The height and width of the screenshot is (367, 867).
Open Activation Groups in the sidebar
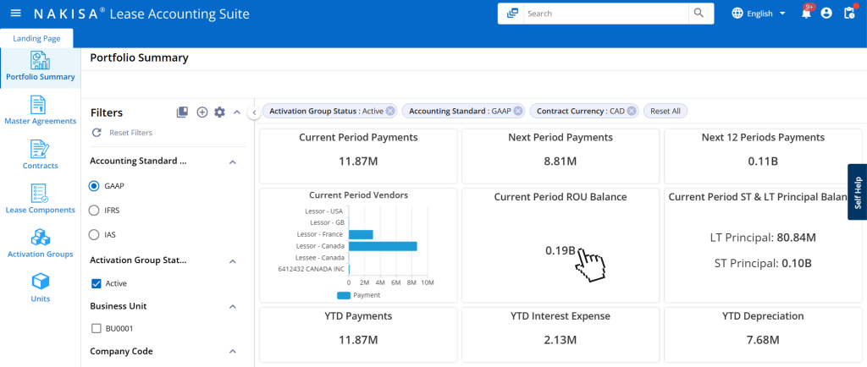[41, 244]
